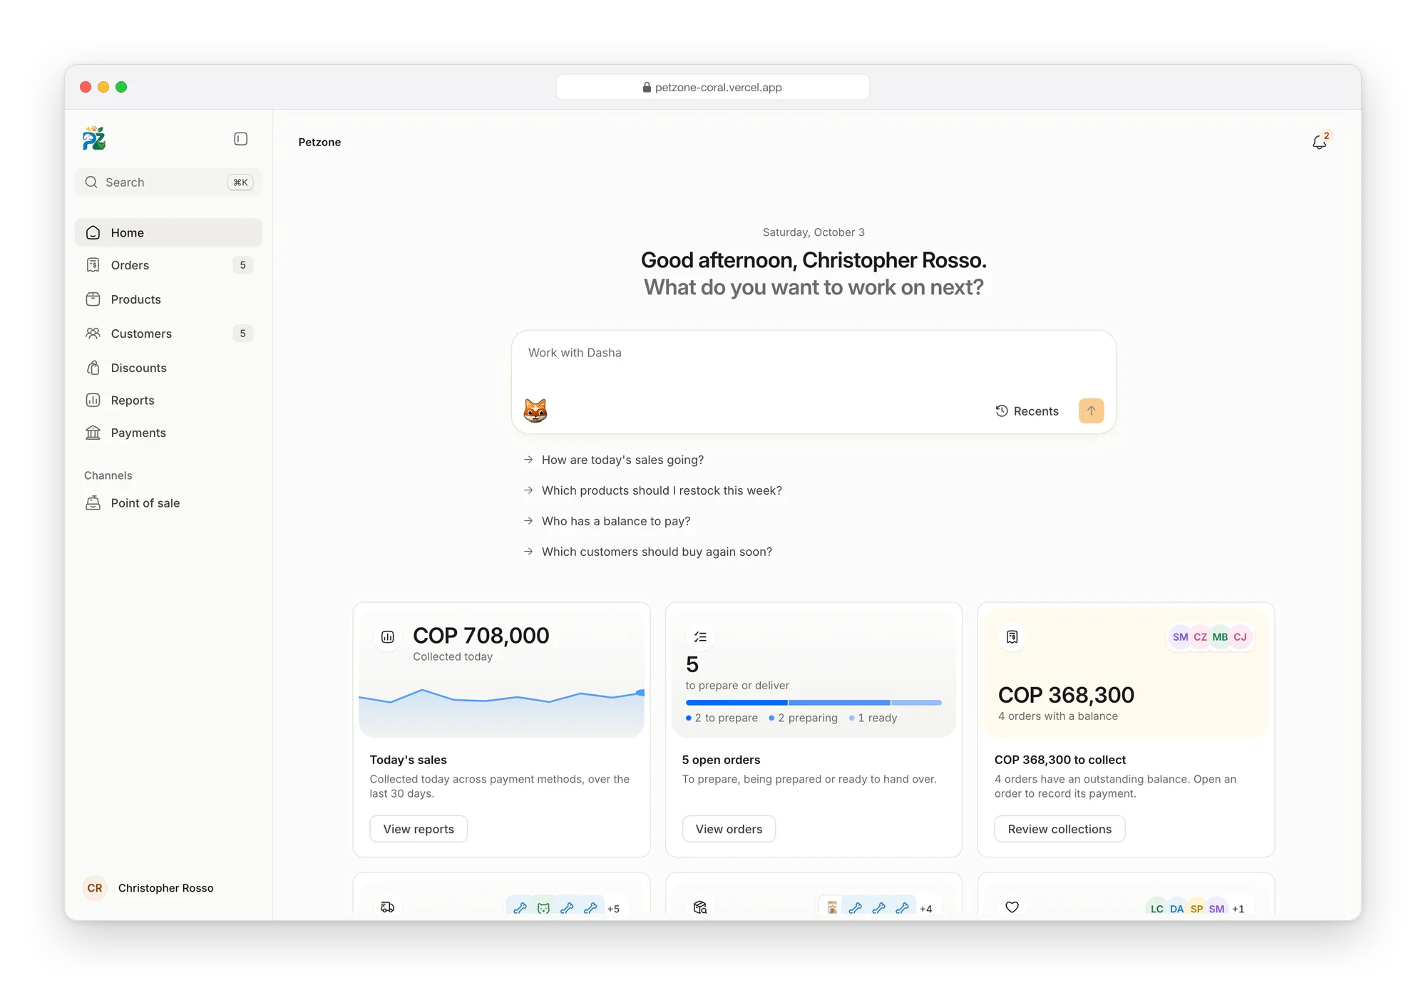This screenshot has width=1426, height=985.
Task: Click the checklist icon above 5 to prepare
Action: coord(700,637)
